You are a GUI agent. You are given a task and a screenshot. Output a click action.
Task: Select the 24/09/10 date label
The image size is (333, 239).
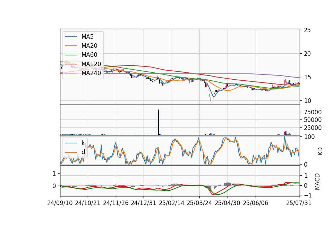pos(60,203)
